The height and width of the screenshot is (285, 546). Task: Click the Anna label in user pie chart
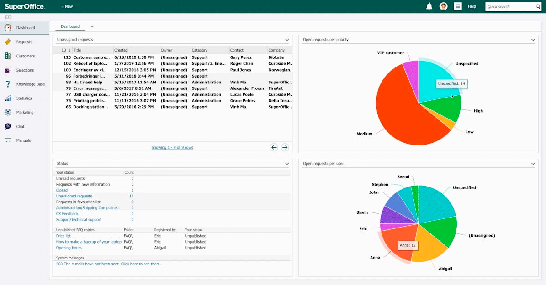(375, 258)
